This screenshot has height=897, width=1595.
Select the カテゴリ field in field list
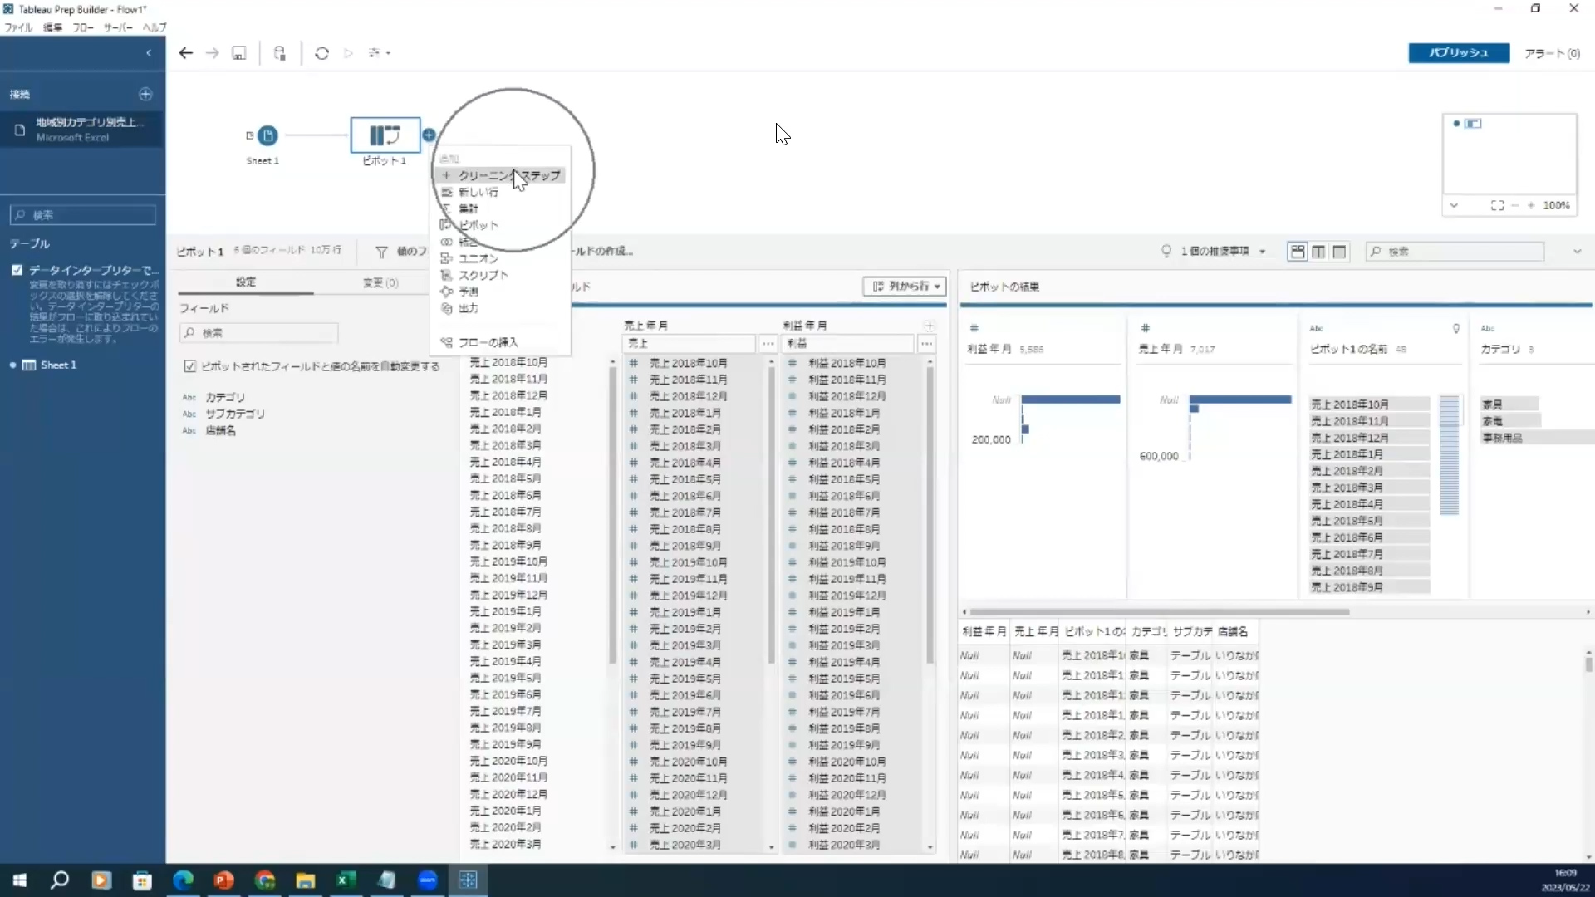(x=225, y=397)
